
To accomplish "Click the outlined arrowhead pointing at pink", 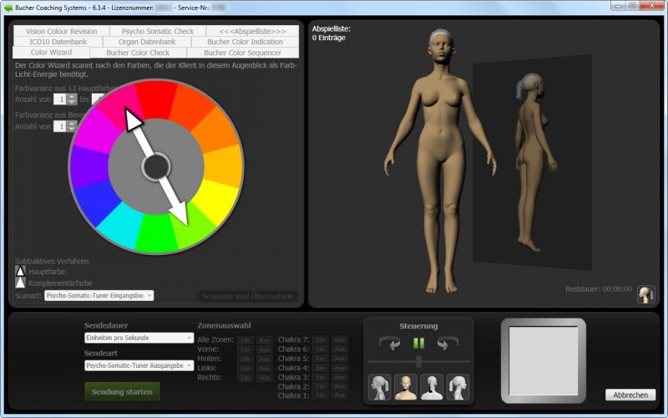I will [x=133, y=120].
